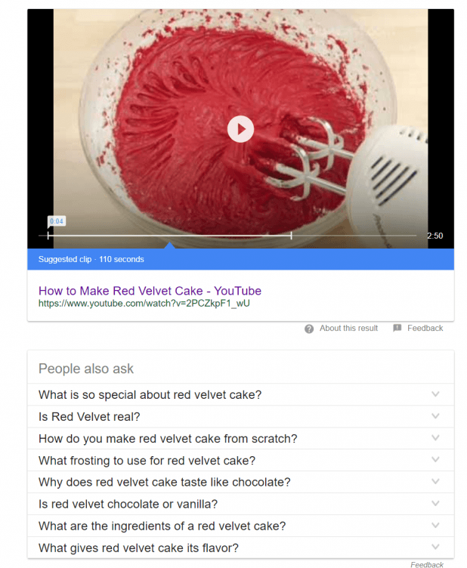Click chevron for 'Is red velvet chocolate or vanilla?'
This screenshot has height=568, width=467.
pyautogui.click(x=435, y=503)
